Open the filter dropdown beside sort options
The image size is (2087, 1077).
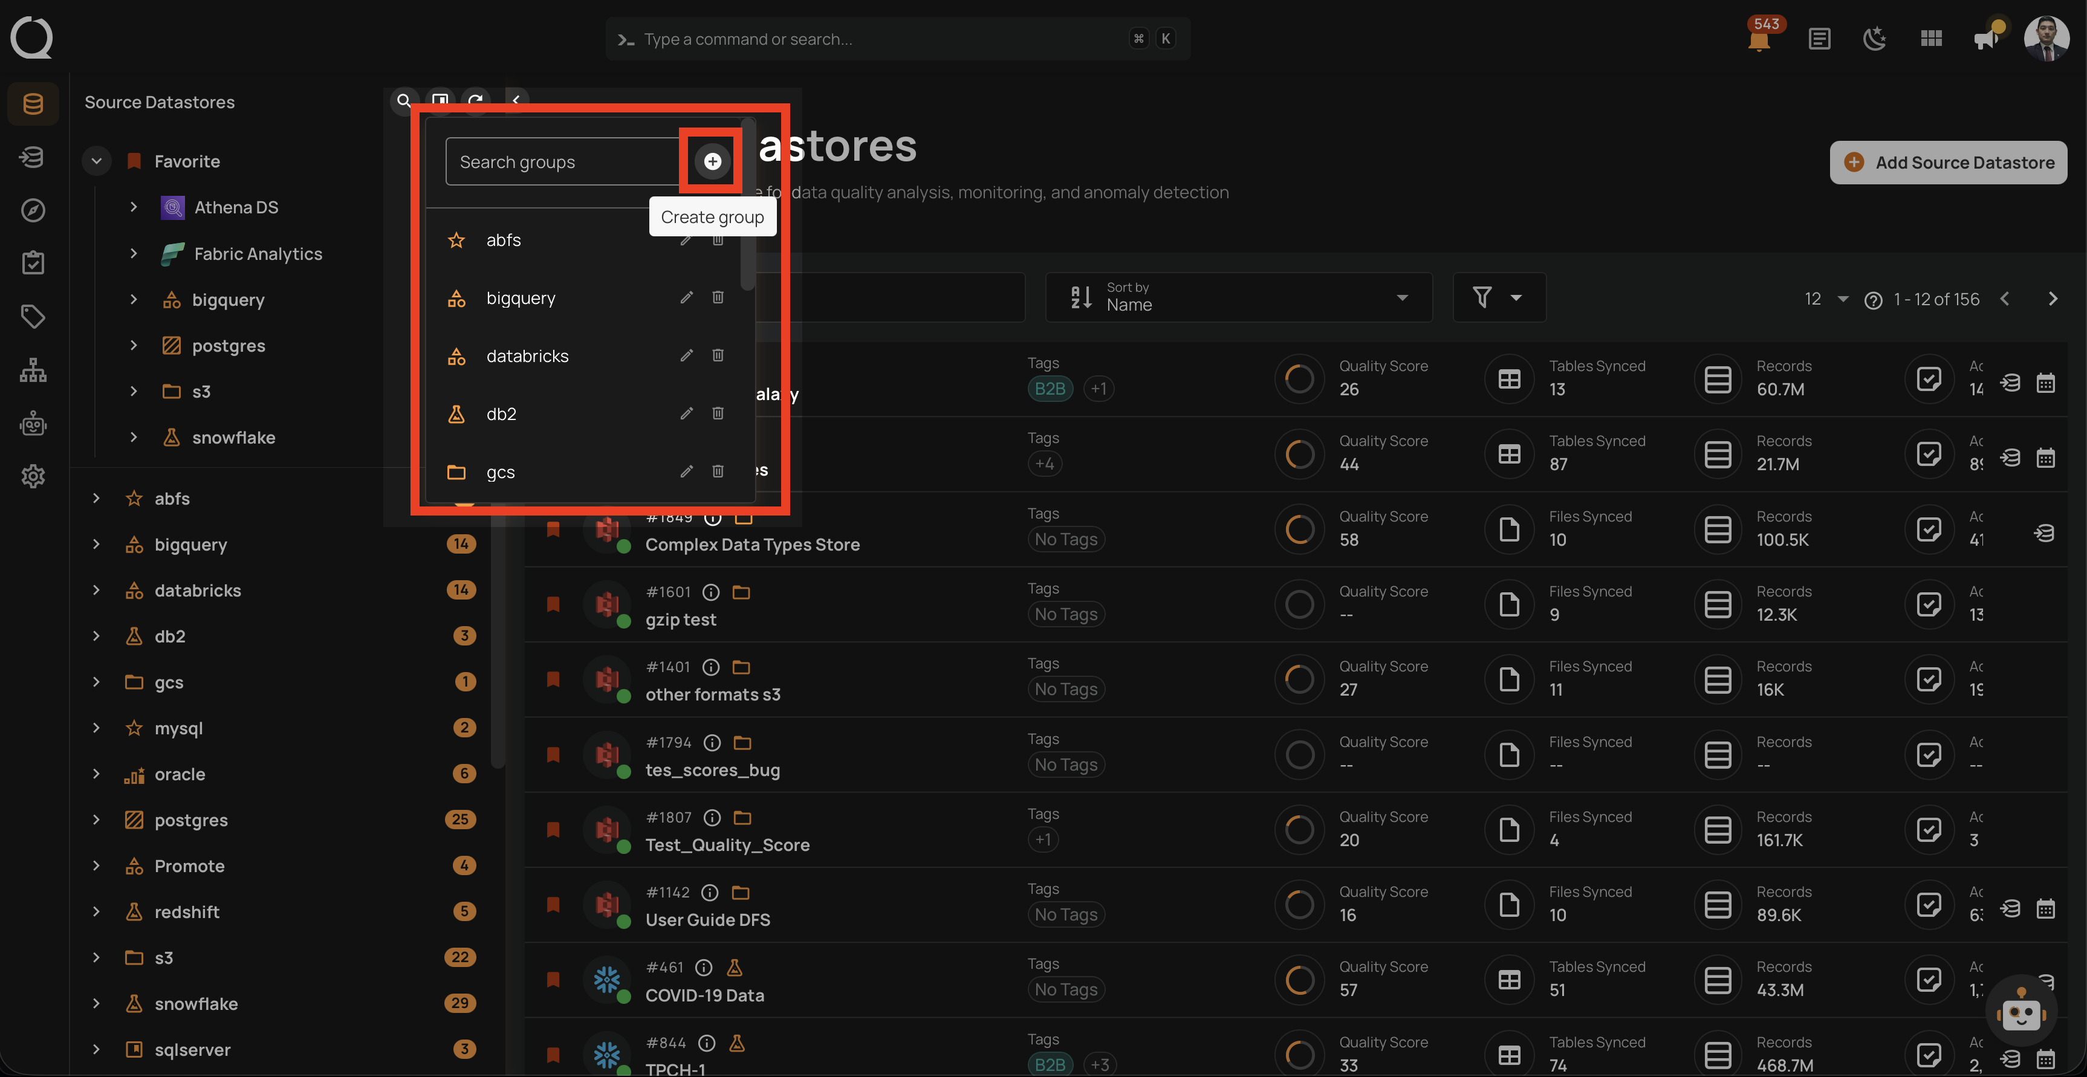(1499, 297)
